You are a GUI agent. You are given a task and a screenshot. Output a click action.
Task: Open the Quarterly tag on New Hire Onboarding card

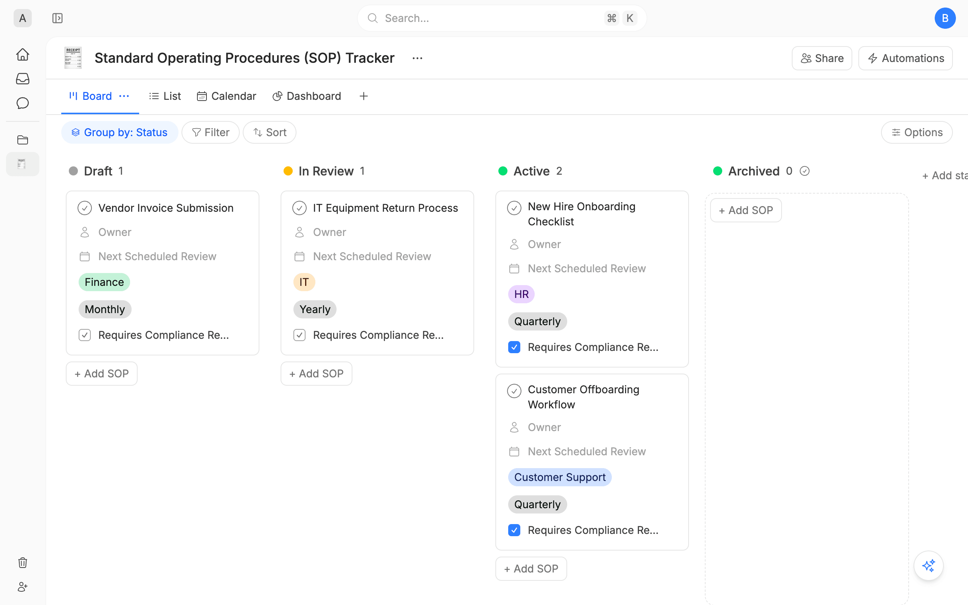[x=537, y=321]
